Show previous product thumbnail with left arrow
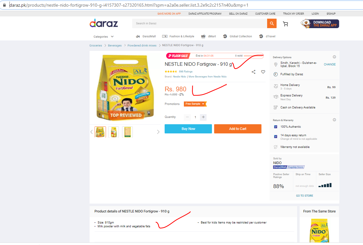Screen dimensions: 363x245 coord(91,132)
